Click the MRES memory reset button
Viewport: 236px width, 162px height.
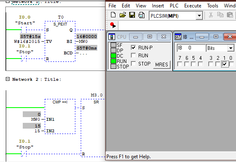[161, 65]
